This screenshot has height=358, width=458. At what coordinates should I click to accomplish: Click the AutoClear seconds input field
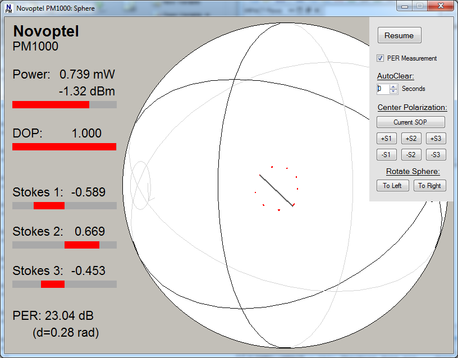(382, 89)
